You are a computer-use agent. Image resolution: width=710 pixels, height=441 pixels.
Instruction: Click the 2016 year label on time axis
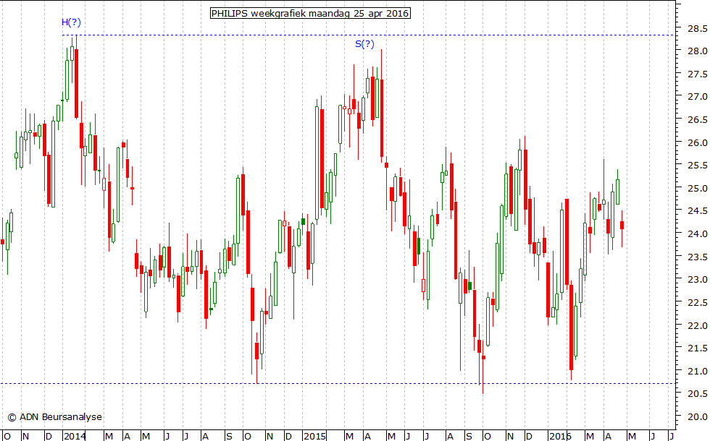[560, 436]
